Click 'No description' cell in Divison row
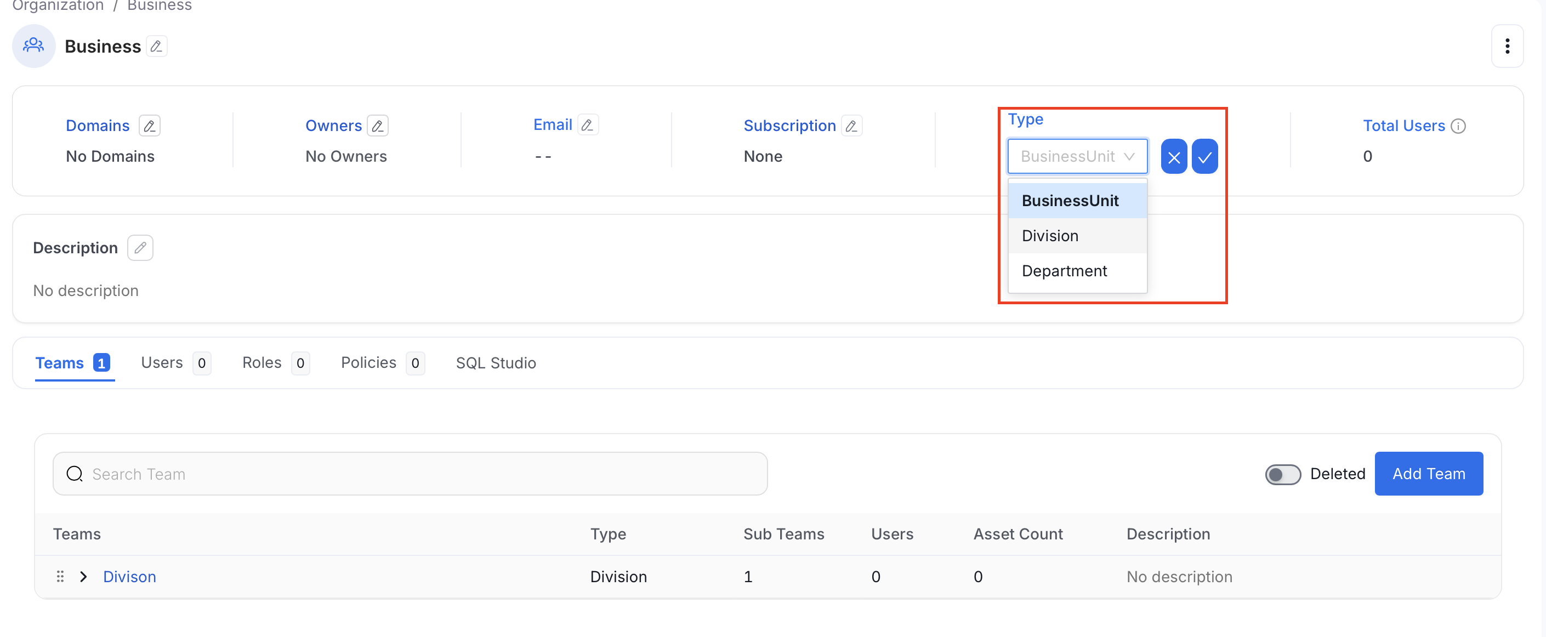1546x637 pixels. (x=1179, y=576)
